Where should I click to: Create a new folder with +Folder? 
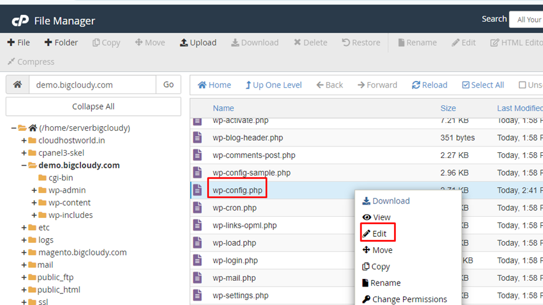[61, 43]
